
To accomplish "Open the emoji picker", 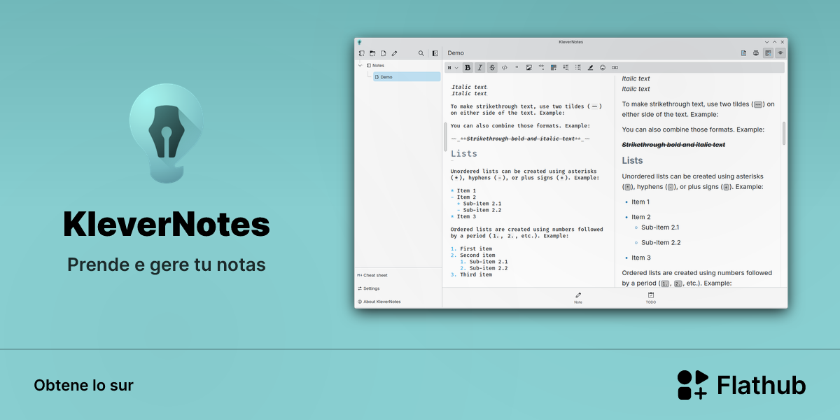I will 603,68.
